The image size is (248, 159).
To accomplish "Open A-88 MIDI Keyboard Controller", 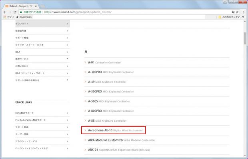I will tap(107, 121).
